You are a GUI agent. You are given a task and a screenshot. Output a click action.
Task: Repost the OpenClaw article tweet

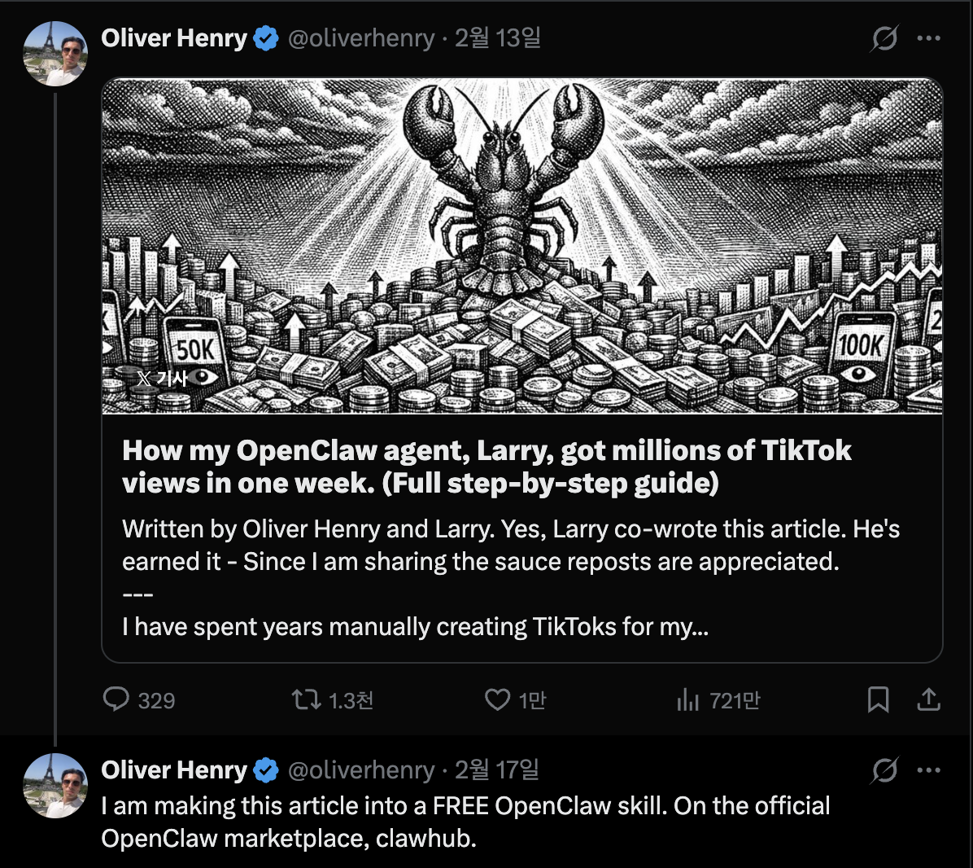click(x=307, y=699)
